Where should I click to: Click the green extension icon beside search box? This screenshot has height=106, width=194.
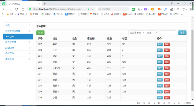[133, 9]
